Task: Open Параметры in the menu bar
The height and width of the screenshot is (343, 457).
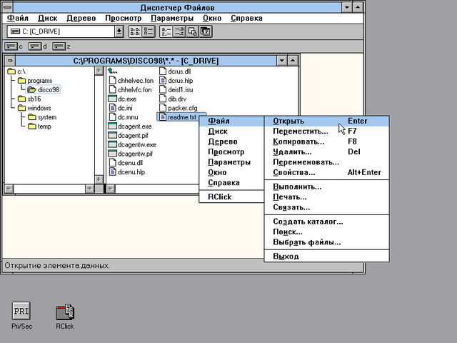Action: click(x=173, y=17)
